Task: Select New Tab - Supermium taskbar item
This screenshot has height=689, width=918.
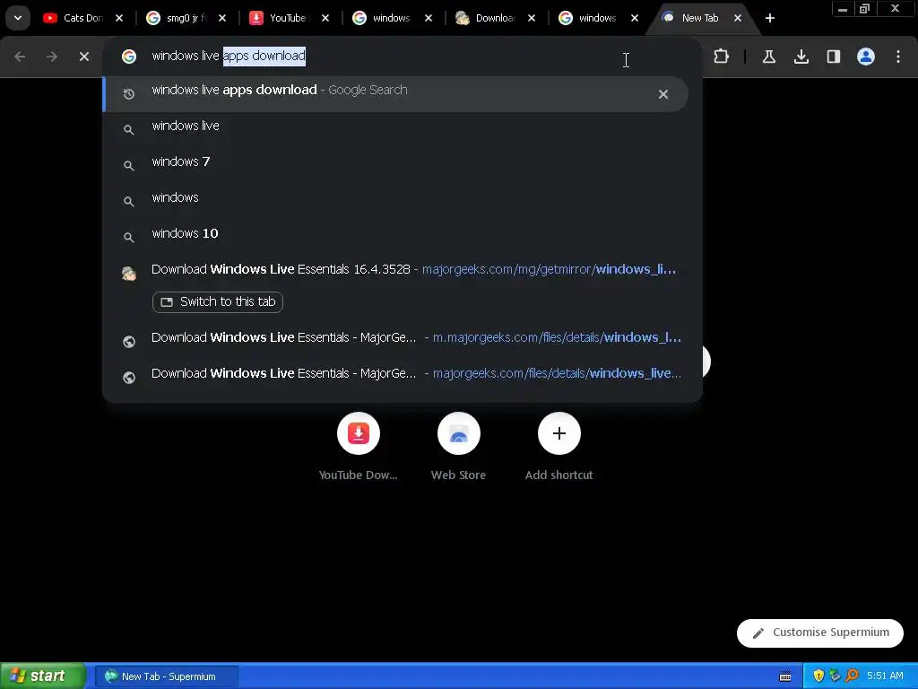Action: [x=167, y=676]
